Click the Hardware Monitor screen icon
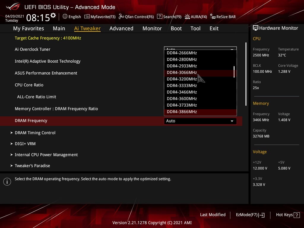Screen dimensions: 304x228 click(256, 28)
